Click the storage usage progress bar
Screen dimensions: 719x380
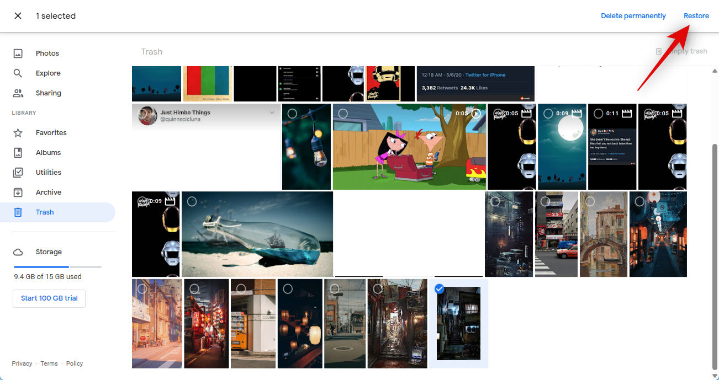57,266
